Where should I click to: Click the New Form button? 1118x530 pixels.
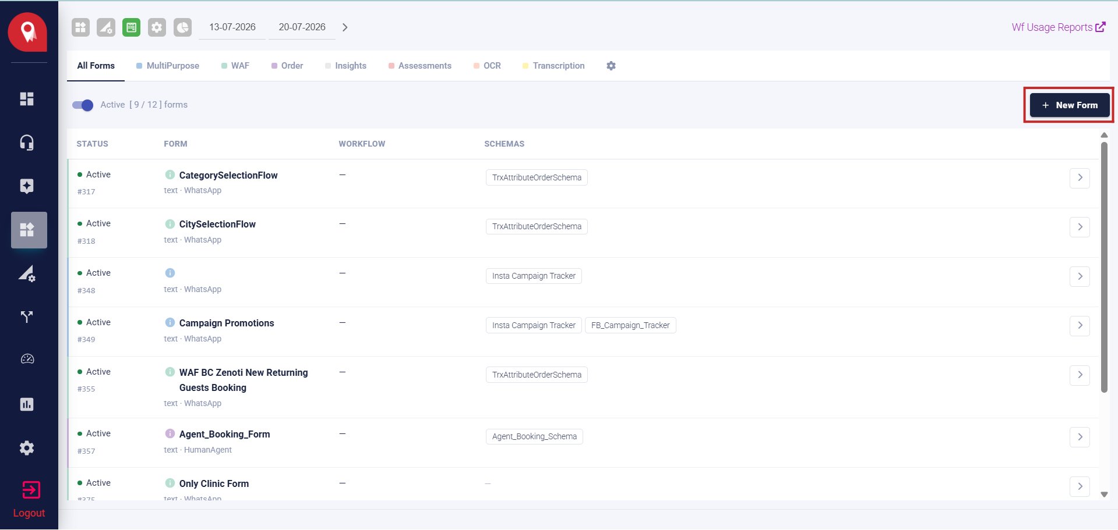1070,105
